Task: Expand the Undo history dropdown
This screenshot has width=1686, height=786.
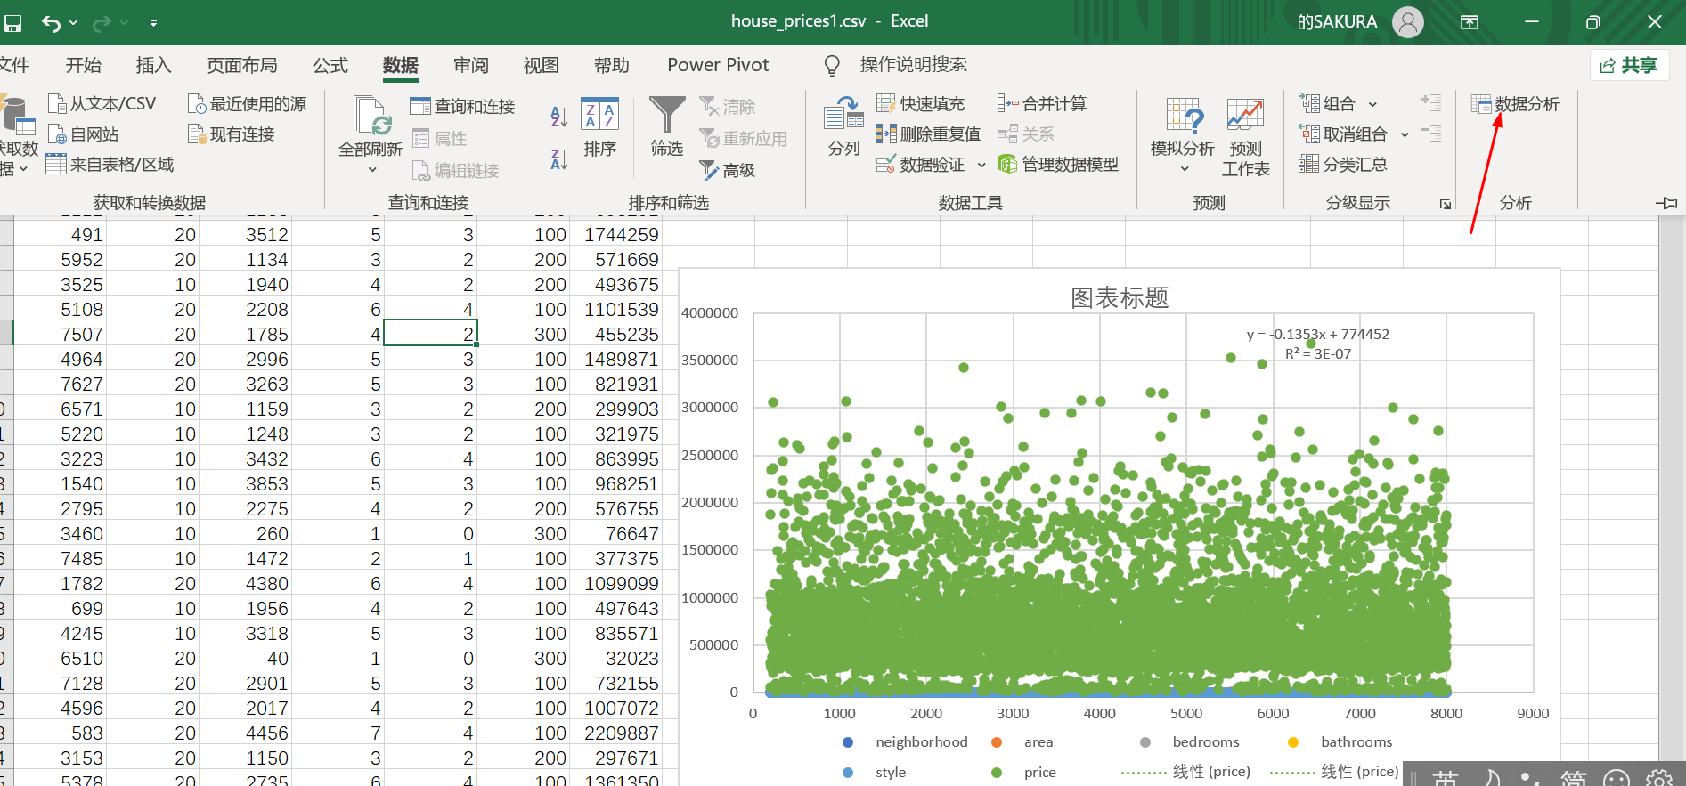Action: point(74,23)
